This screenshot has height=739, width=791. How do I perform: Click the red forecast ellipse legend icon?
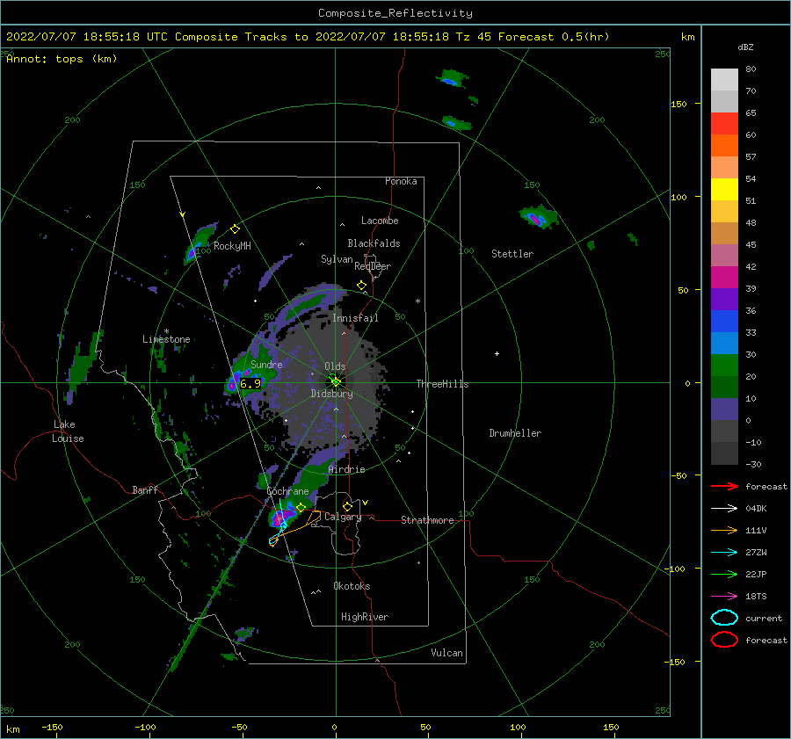[x=724, y=640]
